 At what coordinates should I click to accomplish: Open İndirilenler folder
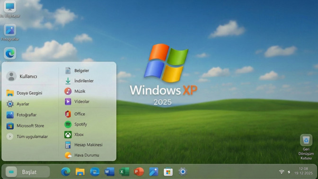pyautogui.click(x=79, y=81)
